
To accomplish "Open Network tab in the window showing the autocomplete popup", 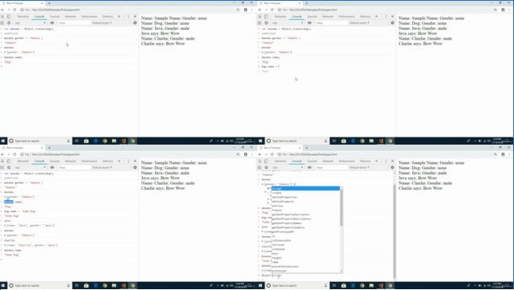I will tap(328, 161).
